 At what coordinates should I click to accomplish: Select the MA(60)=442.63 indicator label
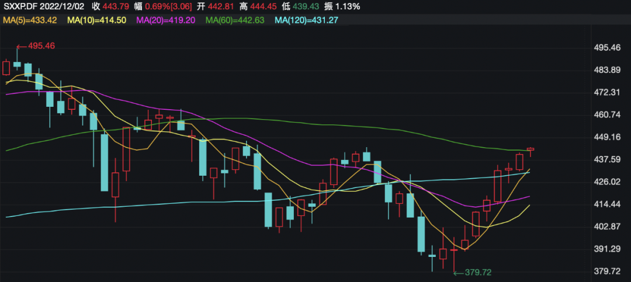(x=235, y=20)
